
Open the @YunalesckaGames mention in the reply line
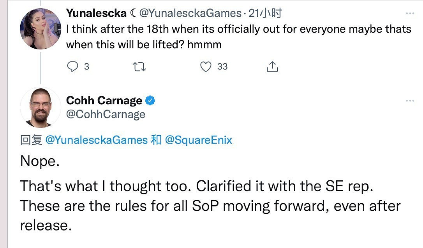point(97,140)
